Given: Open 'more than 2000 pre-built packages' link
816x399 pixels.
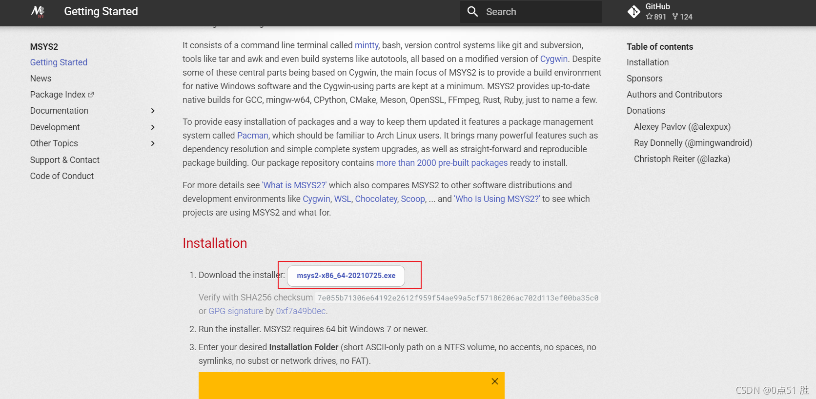Looking at the screenshot, I should 442,163.
